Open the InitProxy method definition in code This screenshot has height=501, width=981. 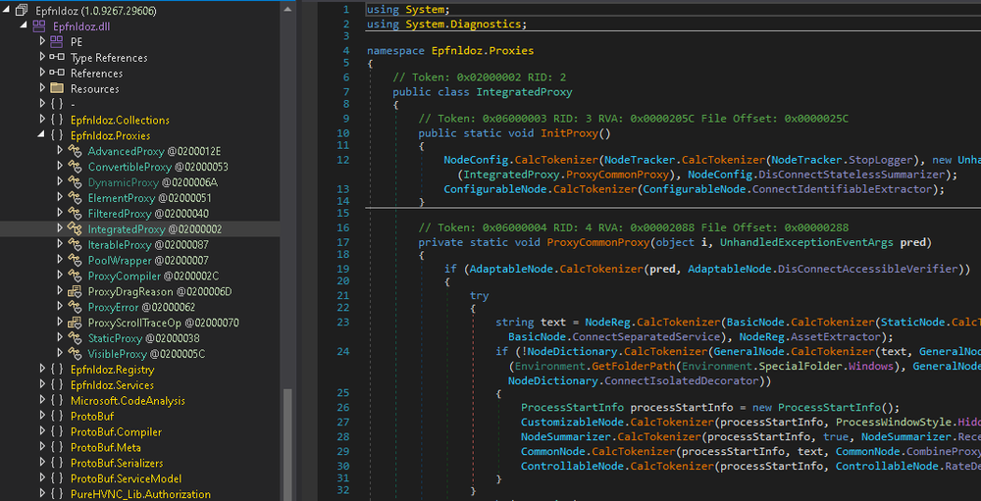tap(570, 133)
